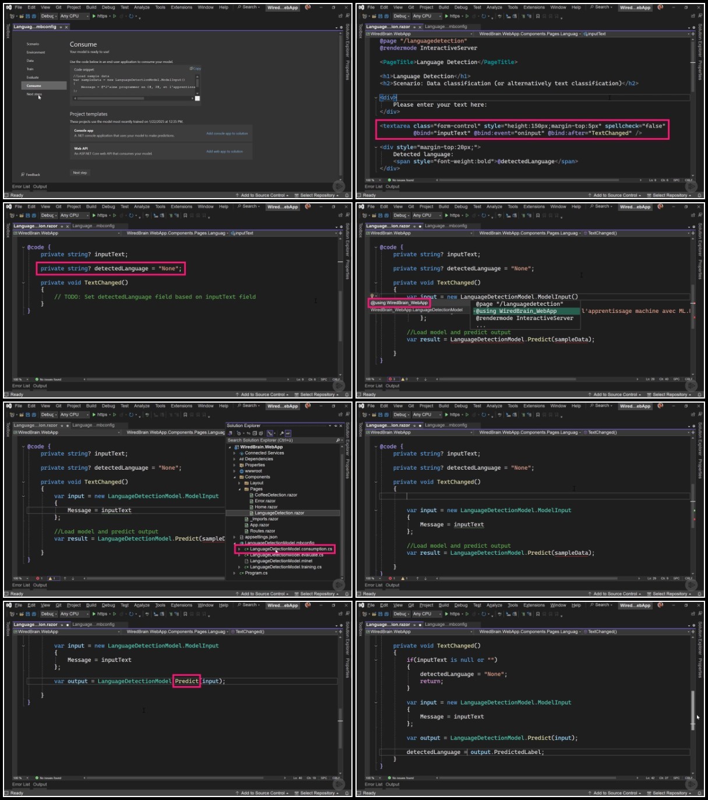Click Start Without Debugging hollow play icon in Consume window
Viewport: 708px width, 800px height.
click(114, 16)
